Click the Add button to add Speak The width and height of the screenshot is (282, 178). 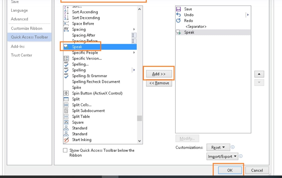coord(159,74)
